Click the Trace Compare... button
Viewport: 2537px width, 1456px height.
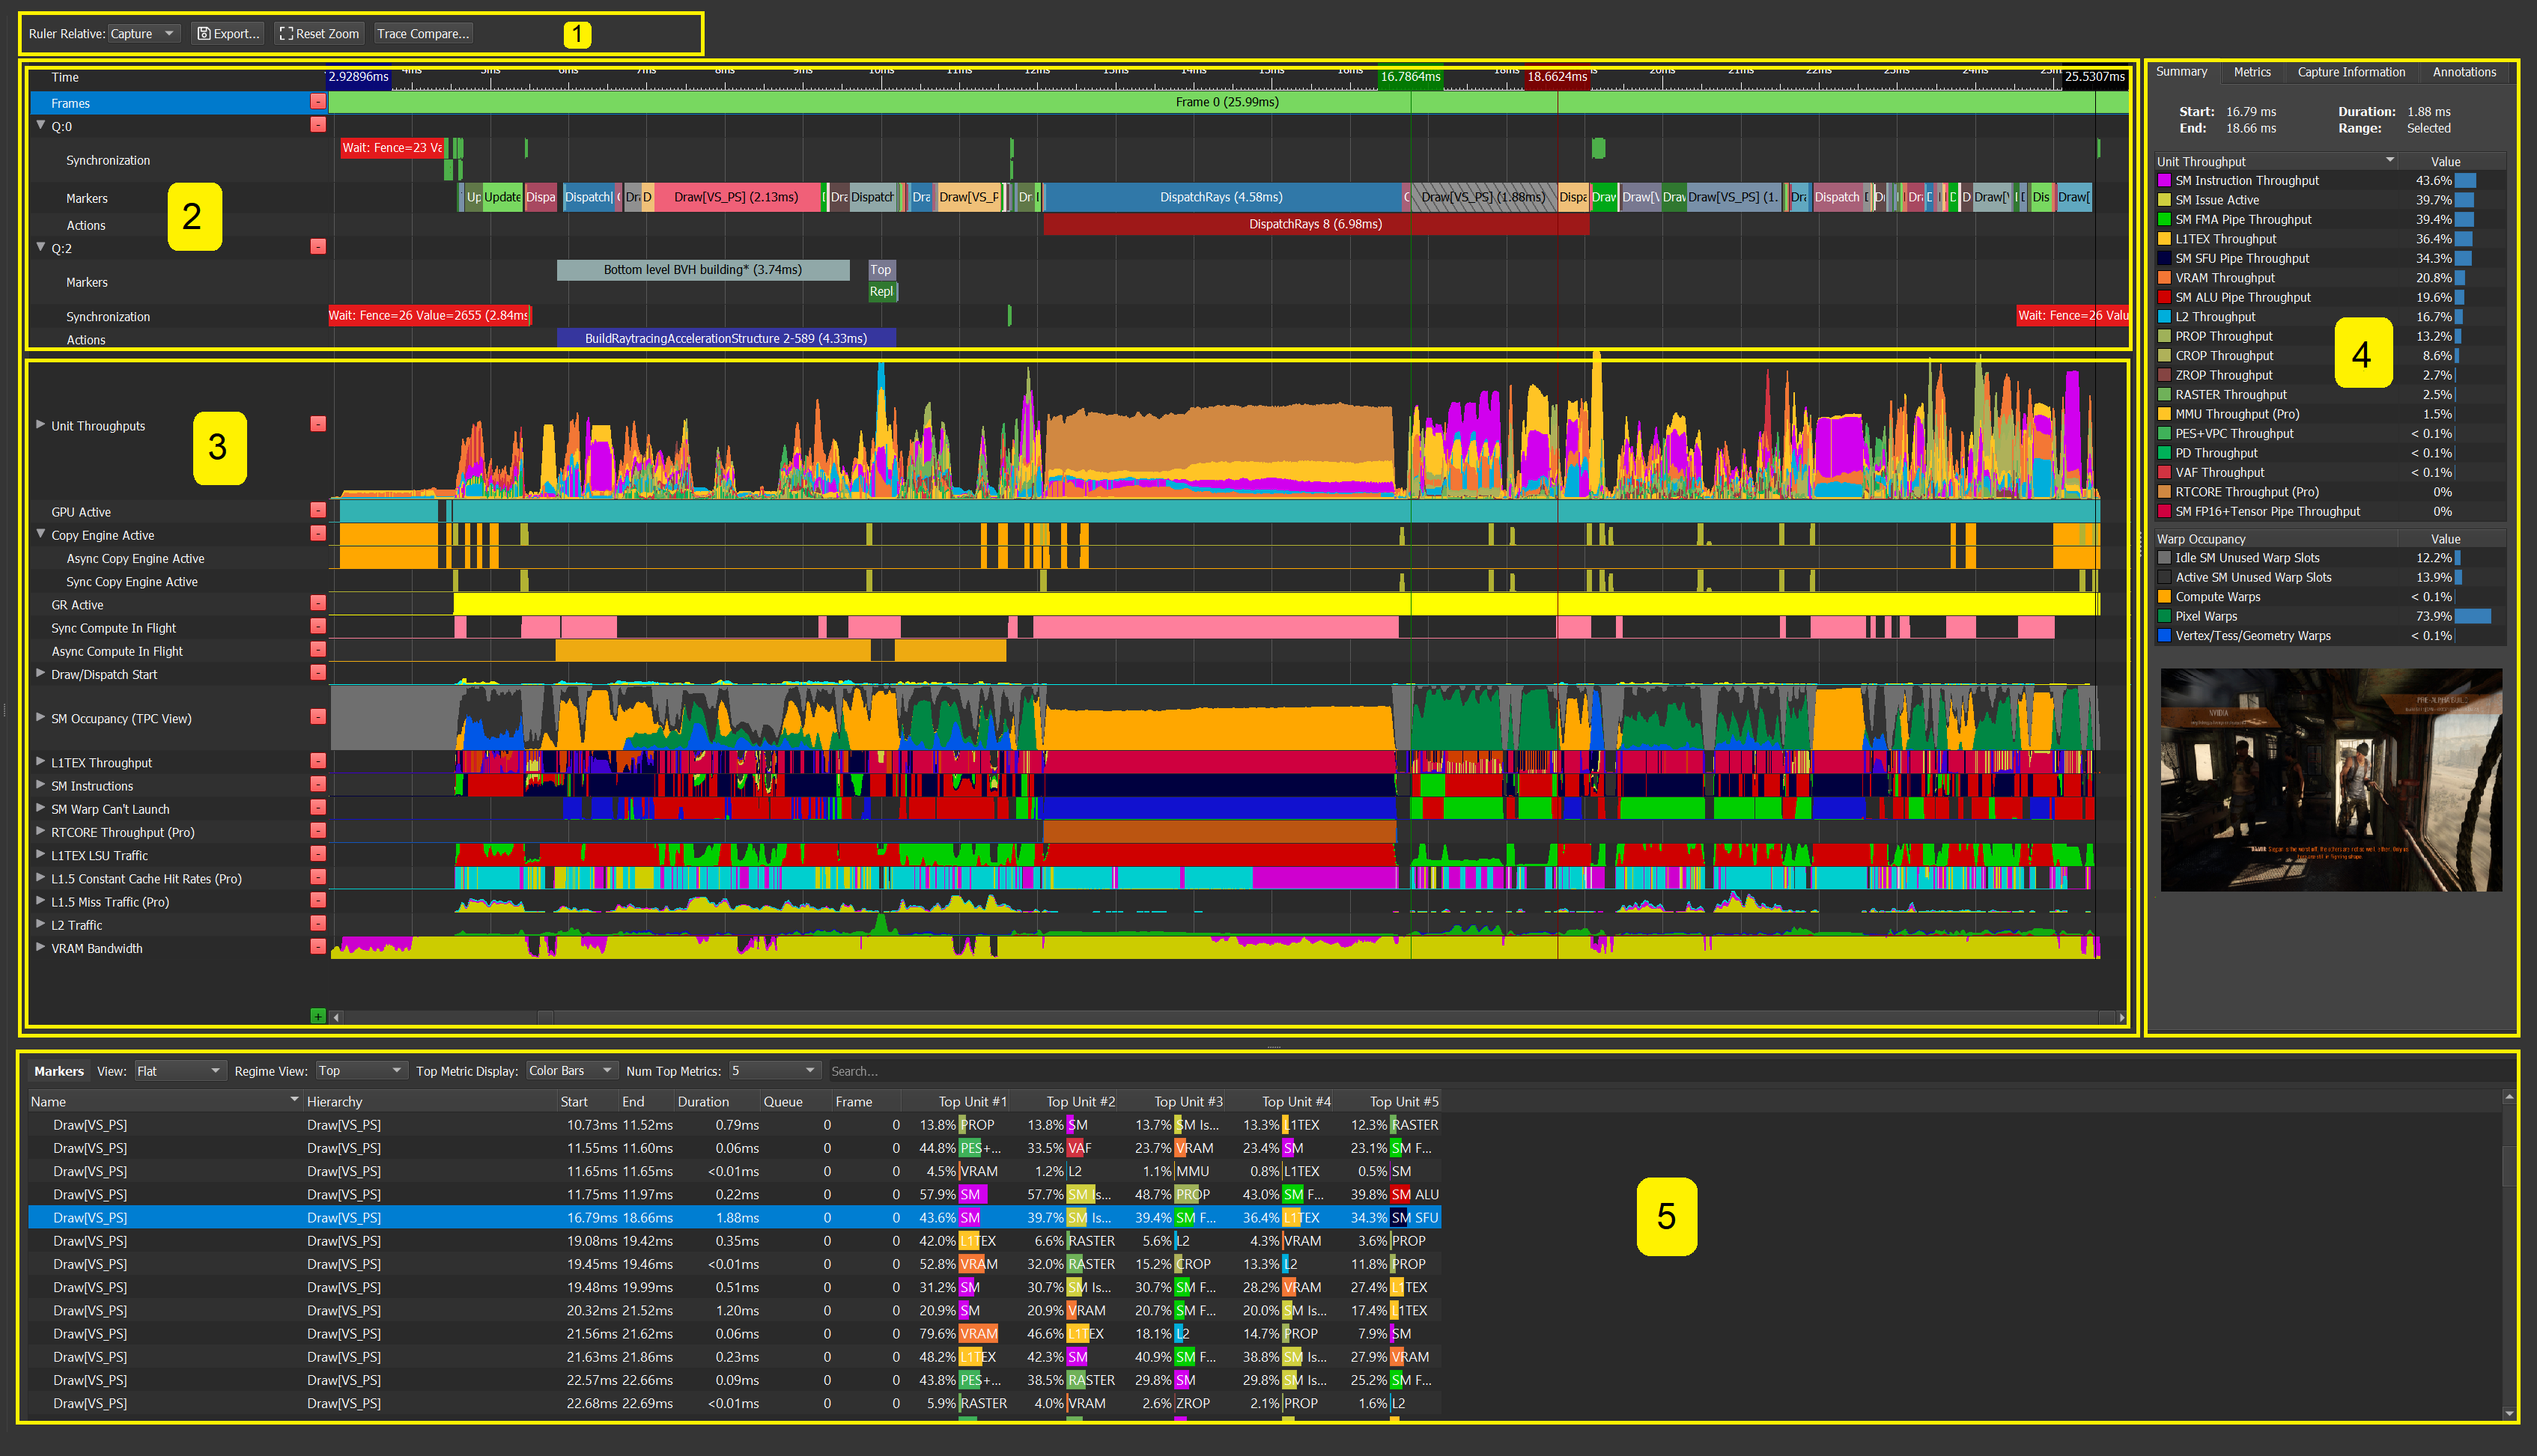pos(423,33)
